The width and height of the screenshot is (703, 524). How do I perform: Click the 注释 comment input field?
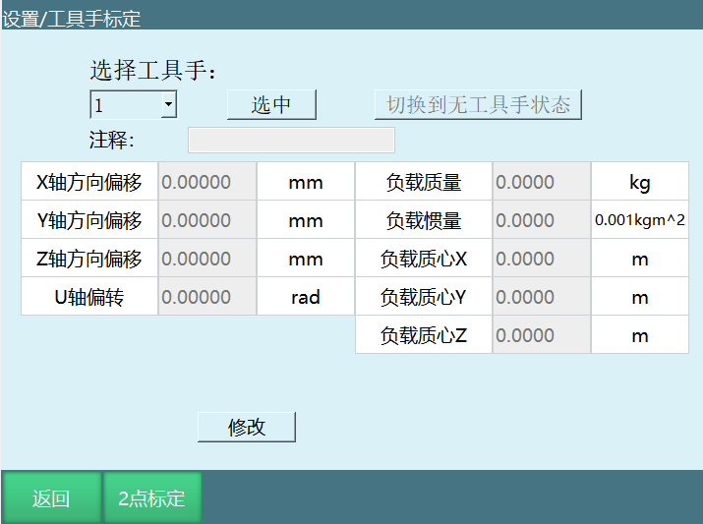[291, 140]
